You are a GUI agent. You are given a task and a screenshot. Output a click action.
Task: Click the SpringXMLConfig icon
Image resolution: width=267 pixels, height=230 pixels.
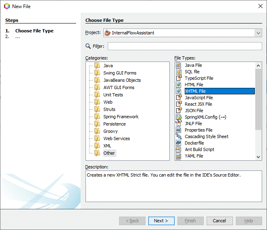pos(179,117)
